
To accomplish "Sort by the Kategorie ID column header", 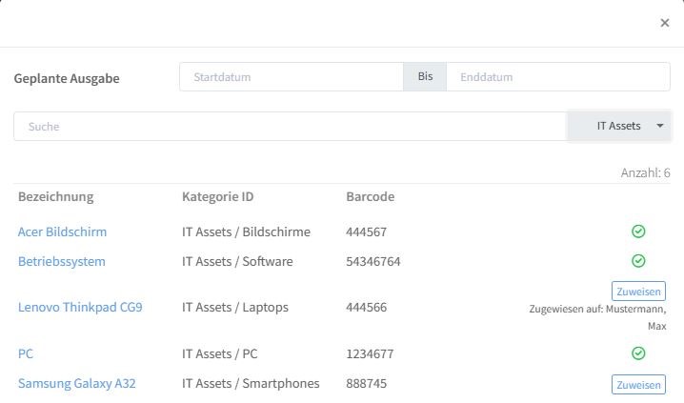I will click(217, 196).
